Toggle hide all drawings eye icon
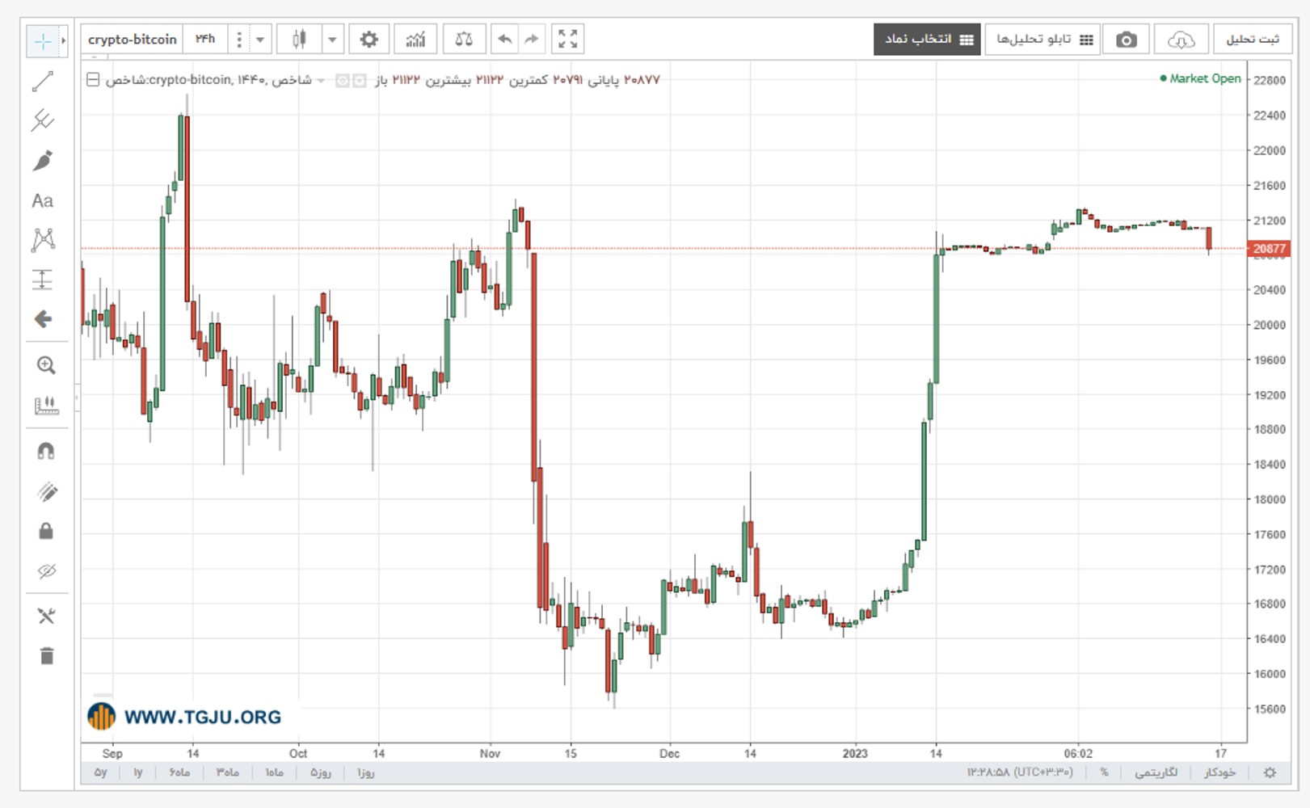 46,571
